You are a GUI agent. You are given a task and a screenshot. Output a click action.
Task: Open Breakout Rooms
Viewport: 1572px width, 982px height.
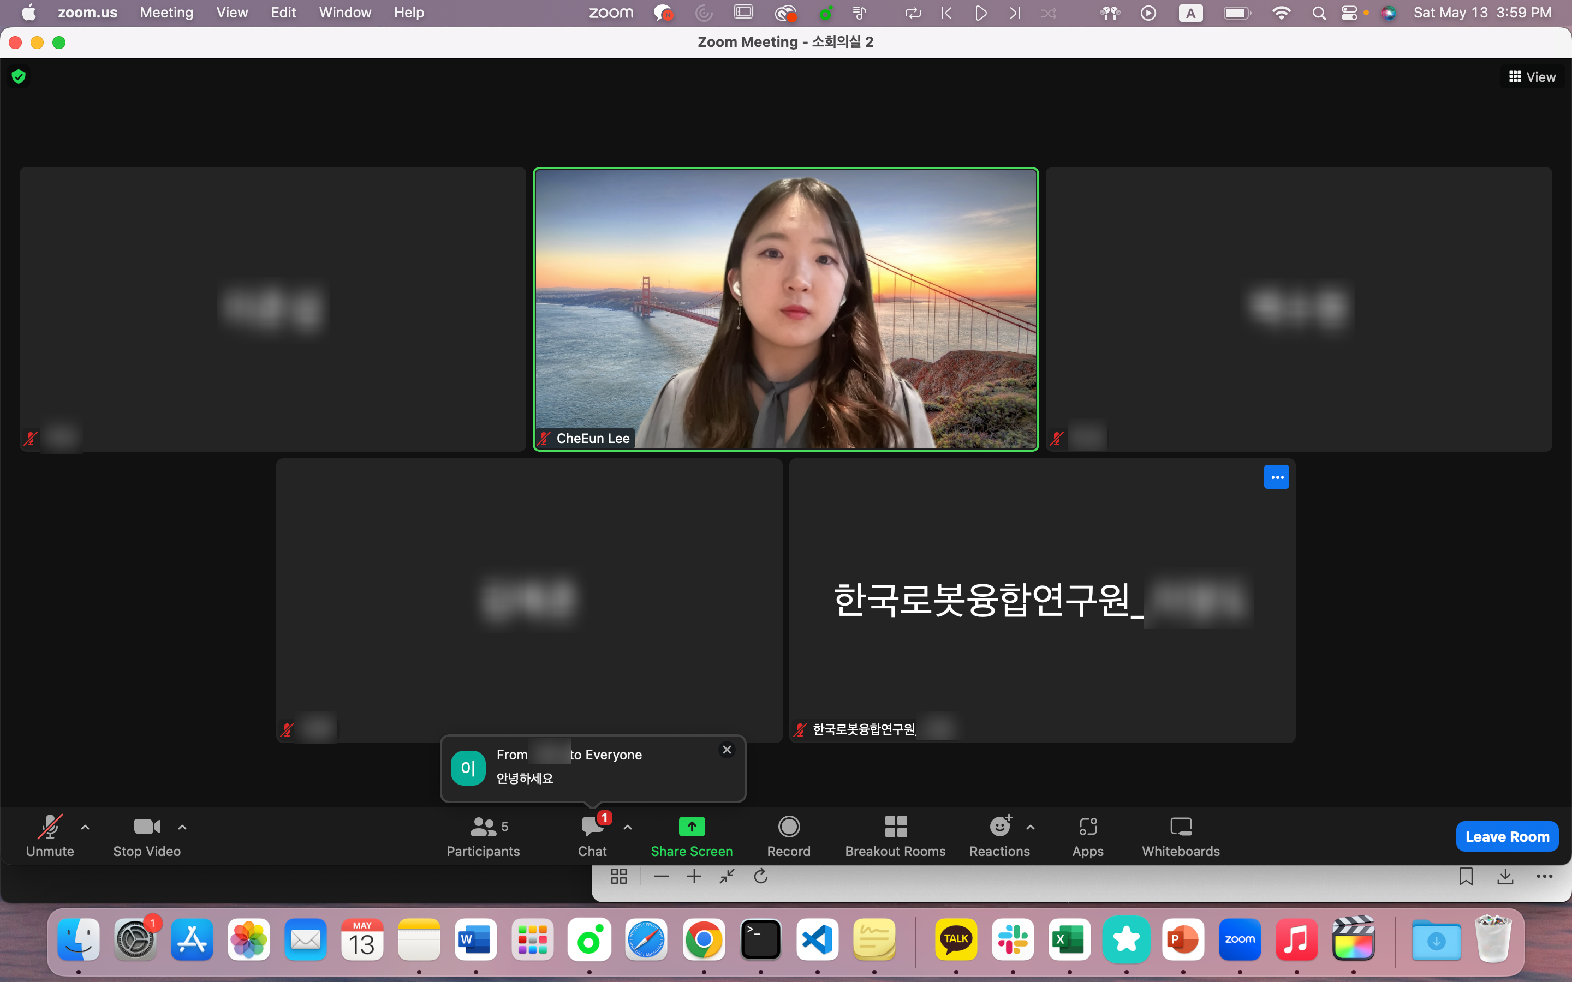pos(895,835)
